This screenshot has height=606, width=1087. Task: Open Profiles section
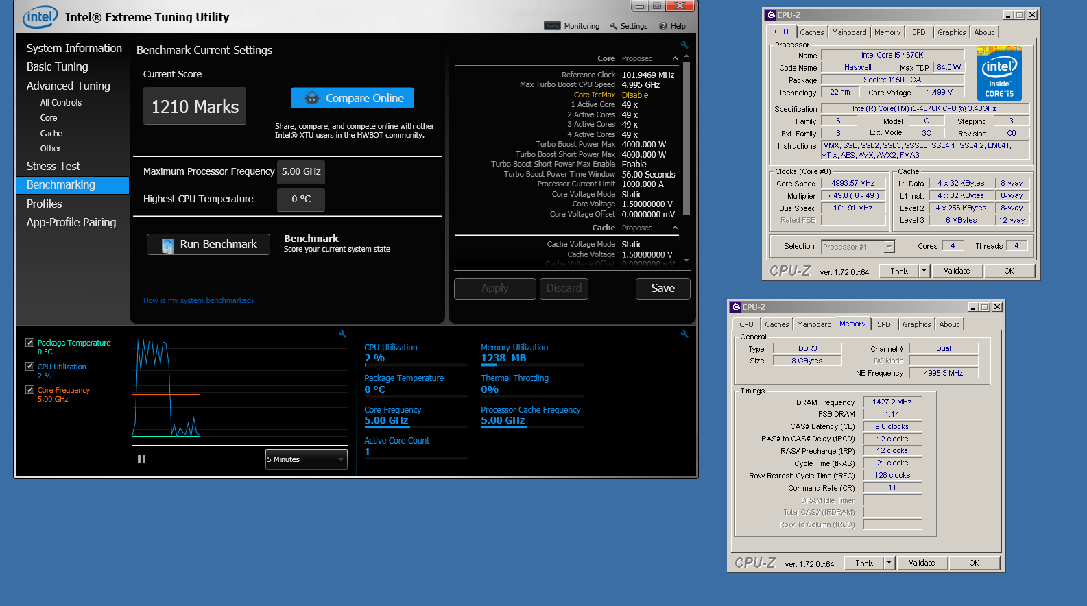44,204
